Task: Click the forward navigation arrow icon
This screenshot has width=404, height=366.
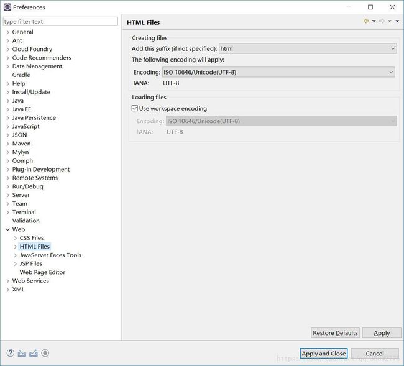Action: pos(382,21)
